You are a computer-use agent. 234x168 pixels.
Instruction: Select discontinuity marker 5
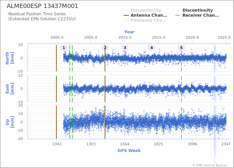[x=181, y=48]
